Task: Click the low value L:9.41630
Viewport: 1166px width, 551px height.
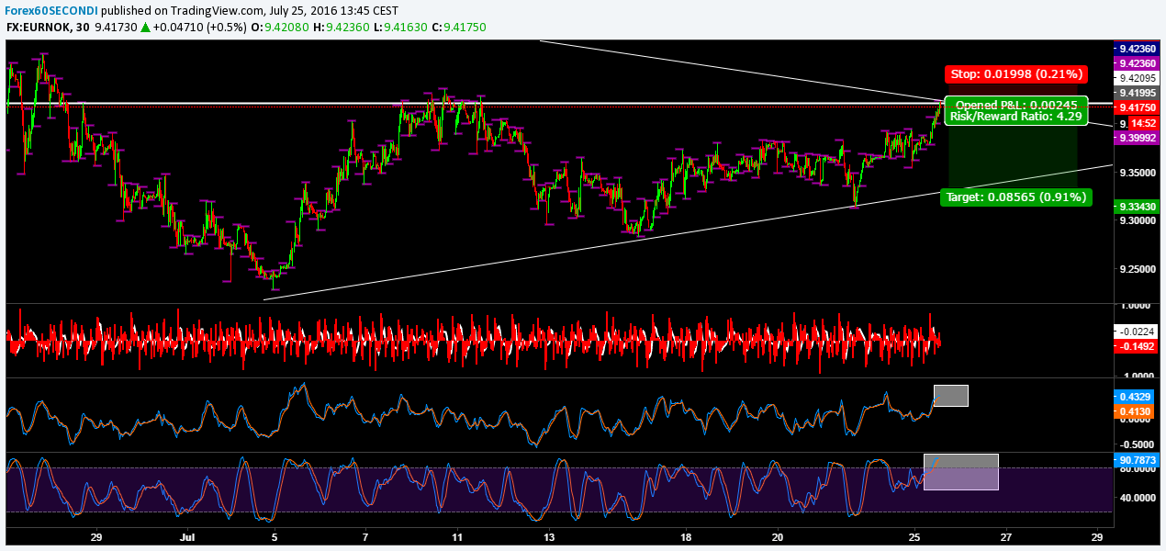Action: pos(402,28)
